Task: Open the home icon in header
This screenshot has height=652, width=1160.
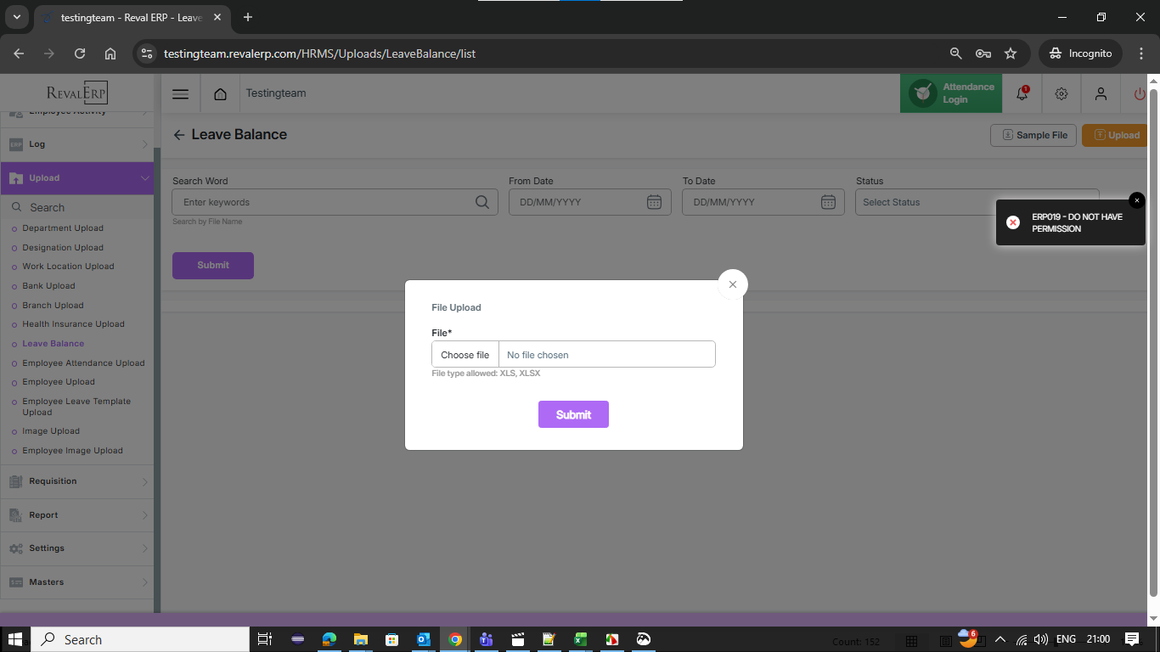Action: tap(220, 94)
